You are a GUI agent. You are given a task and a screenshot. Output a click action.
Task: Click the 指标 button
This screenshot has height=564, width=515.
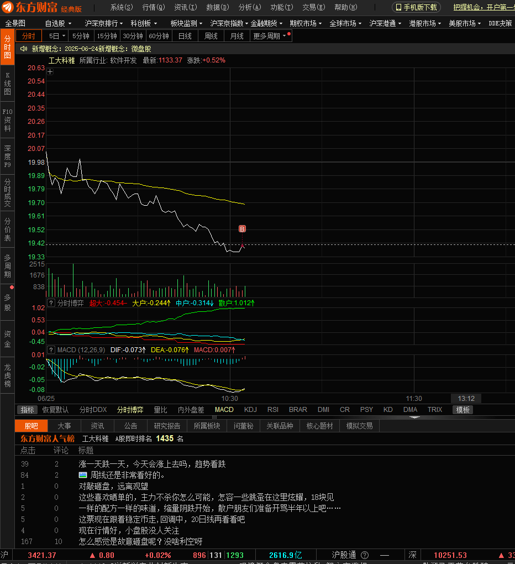tap(27, 410)
